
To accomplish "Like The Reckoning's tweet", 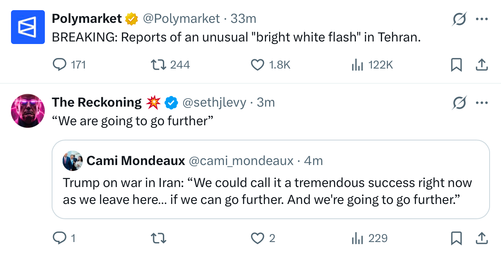I will click(x=258, y=239).
